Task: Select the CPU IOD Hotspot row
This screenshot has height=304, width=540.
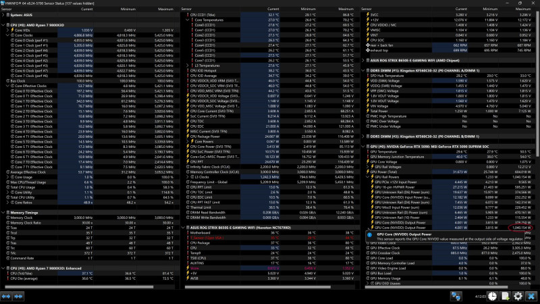Action: point(271,71)
